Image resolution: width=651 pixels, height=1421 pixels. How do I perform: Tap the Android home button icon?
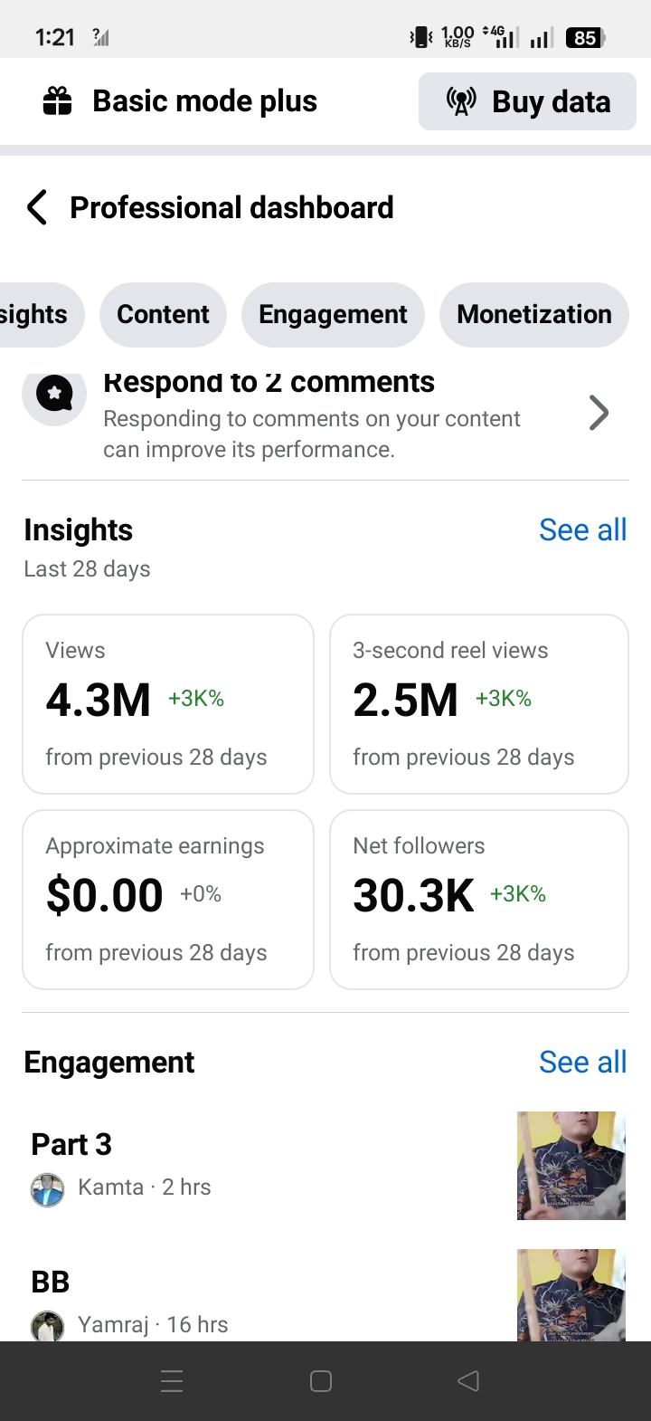(321, 1381)
